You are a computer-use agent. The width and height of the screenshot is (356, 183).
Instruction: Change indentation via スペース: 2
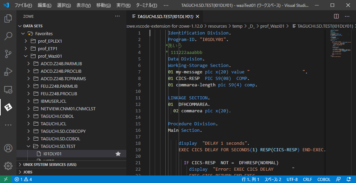(x=273, y=179)
